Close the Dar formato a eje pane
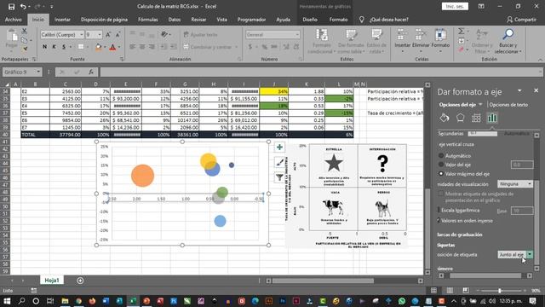Screen dimensions: 545x307 pos(536,90)
